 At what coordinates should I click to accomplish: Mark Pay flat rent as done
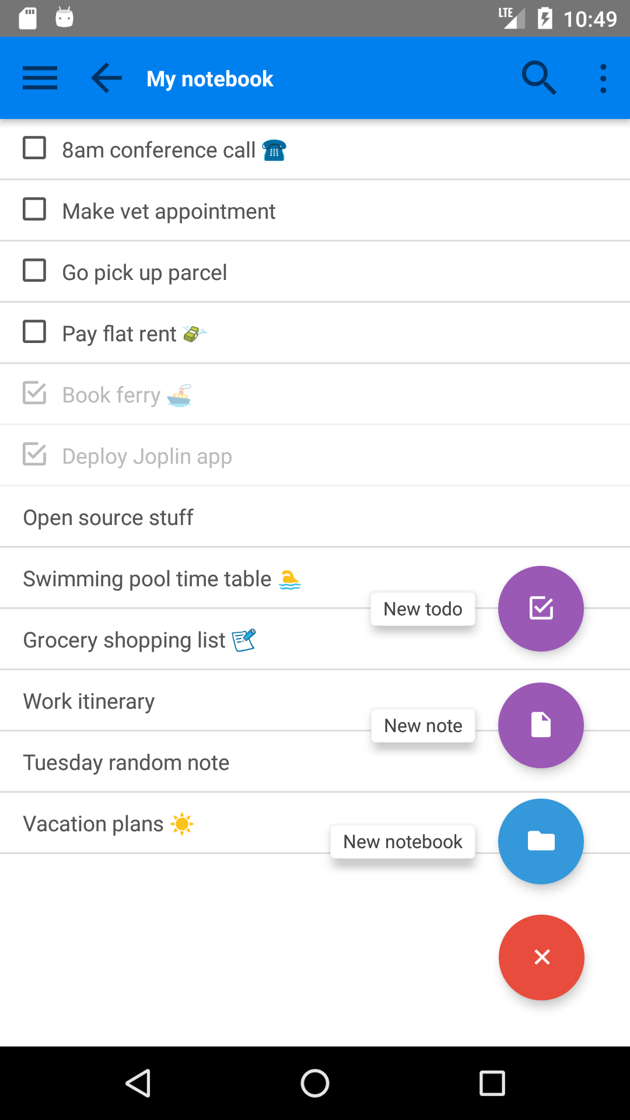pyautogui.click(x=34, y=332)
